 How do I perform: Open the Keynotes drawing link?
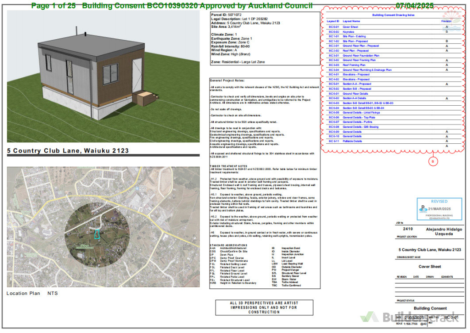tap(348, 32)
